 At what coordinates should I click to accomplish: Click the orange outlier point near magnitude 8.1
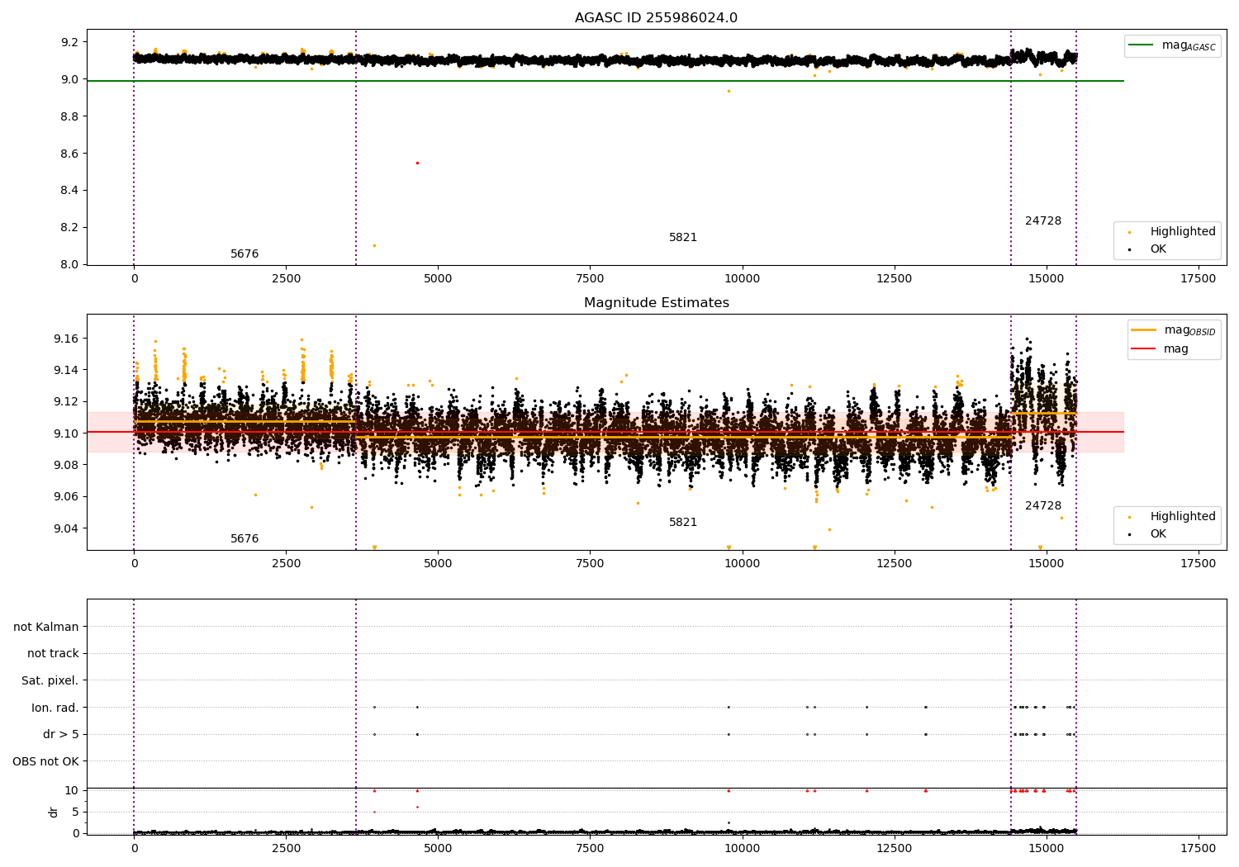pos(374,245)
